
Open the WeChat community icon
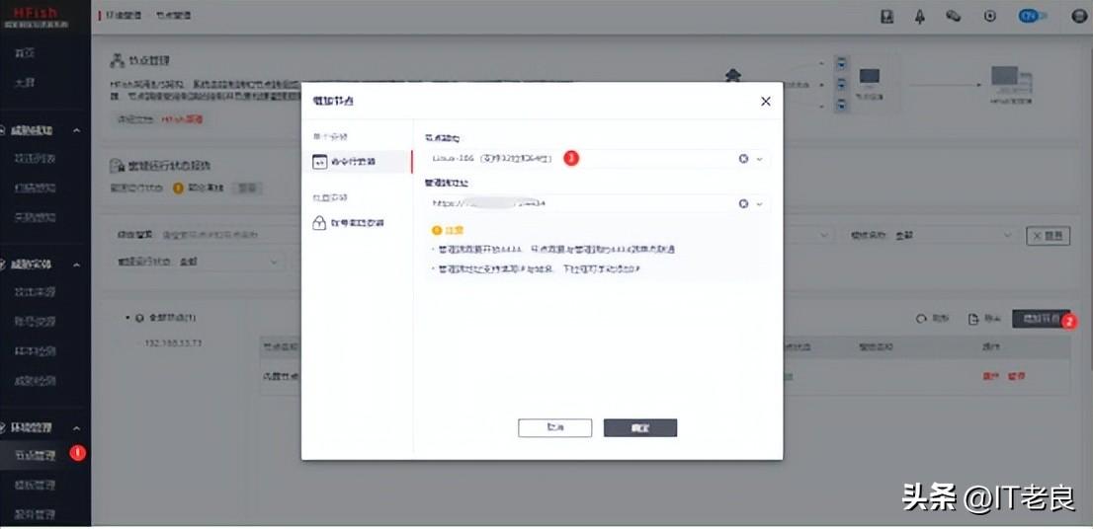[x=954, y=16]
